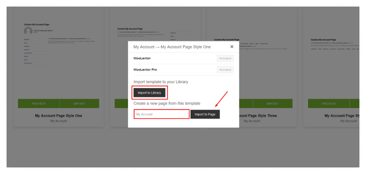This screenshot has height=174, width=366.
Task: Preview My Account Page Style One
Action: pyautogui.click(x=39, y=103)
